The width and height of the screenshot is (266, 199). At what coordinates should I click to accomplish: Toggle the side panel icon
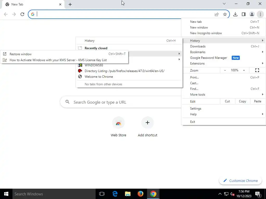[x=244, y=15]
